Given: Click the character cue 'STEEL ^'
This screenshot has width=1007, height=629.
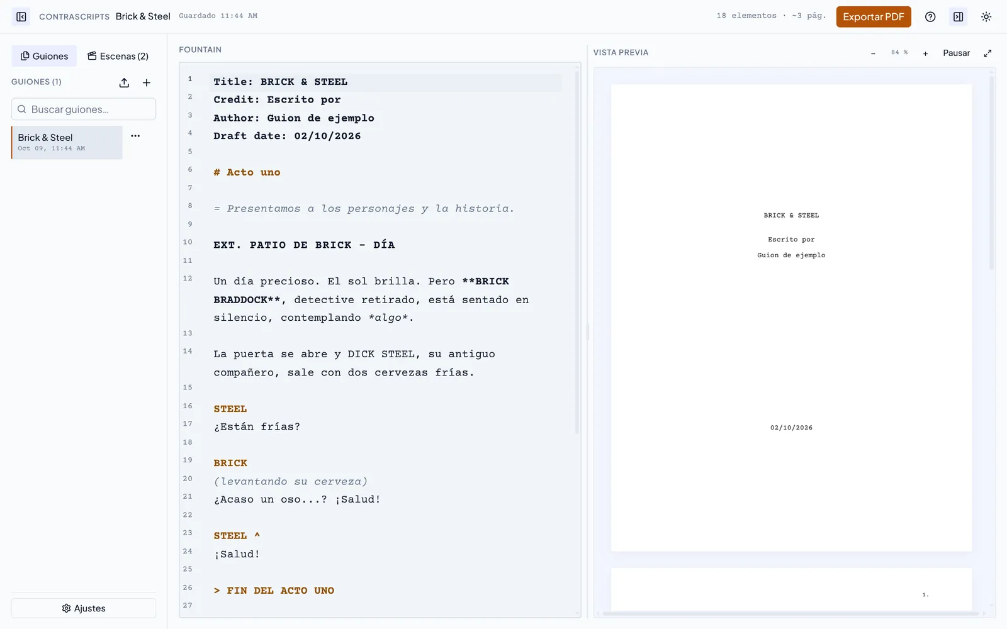Looking at the screenshot, I should pyautogui.click(x=237, y=536).
